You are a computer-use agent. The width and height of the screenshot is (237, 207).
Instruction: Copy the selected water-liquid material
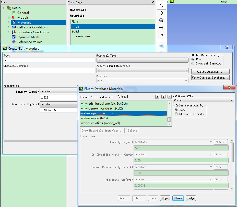click(x=165, y=198)
